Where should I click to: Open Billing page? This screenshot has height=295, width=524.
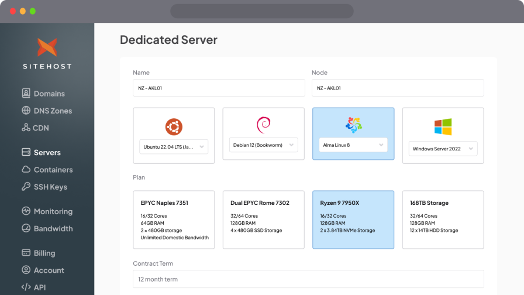[44, 253]
